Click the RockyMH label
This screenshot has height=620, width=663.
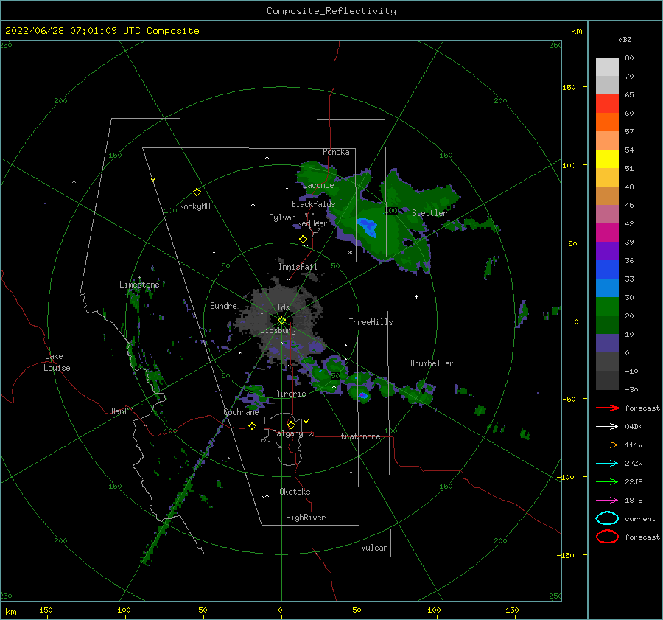[194, 206]
